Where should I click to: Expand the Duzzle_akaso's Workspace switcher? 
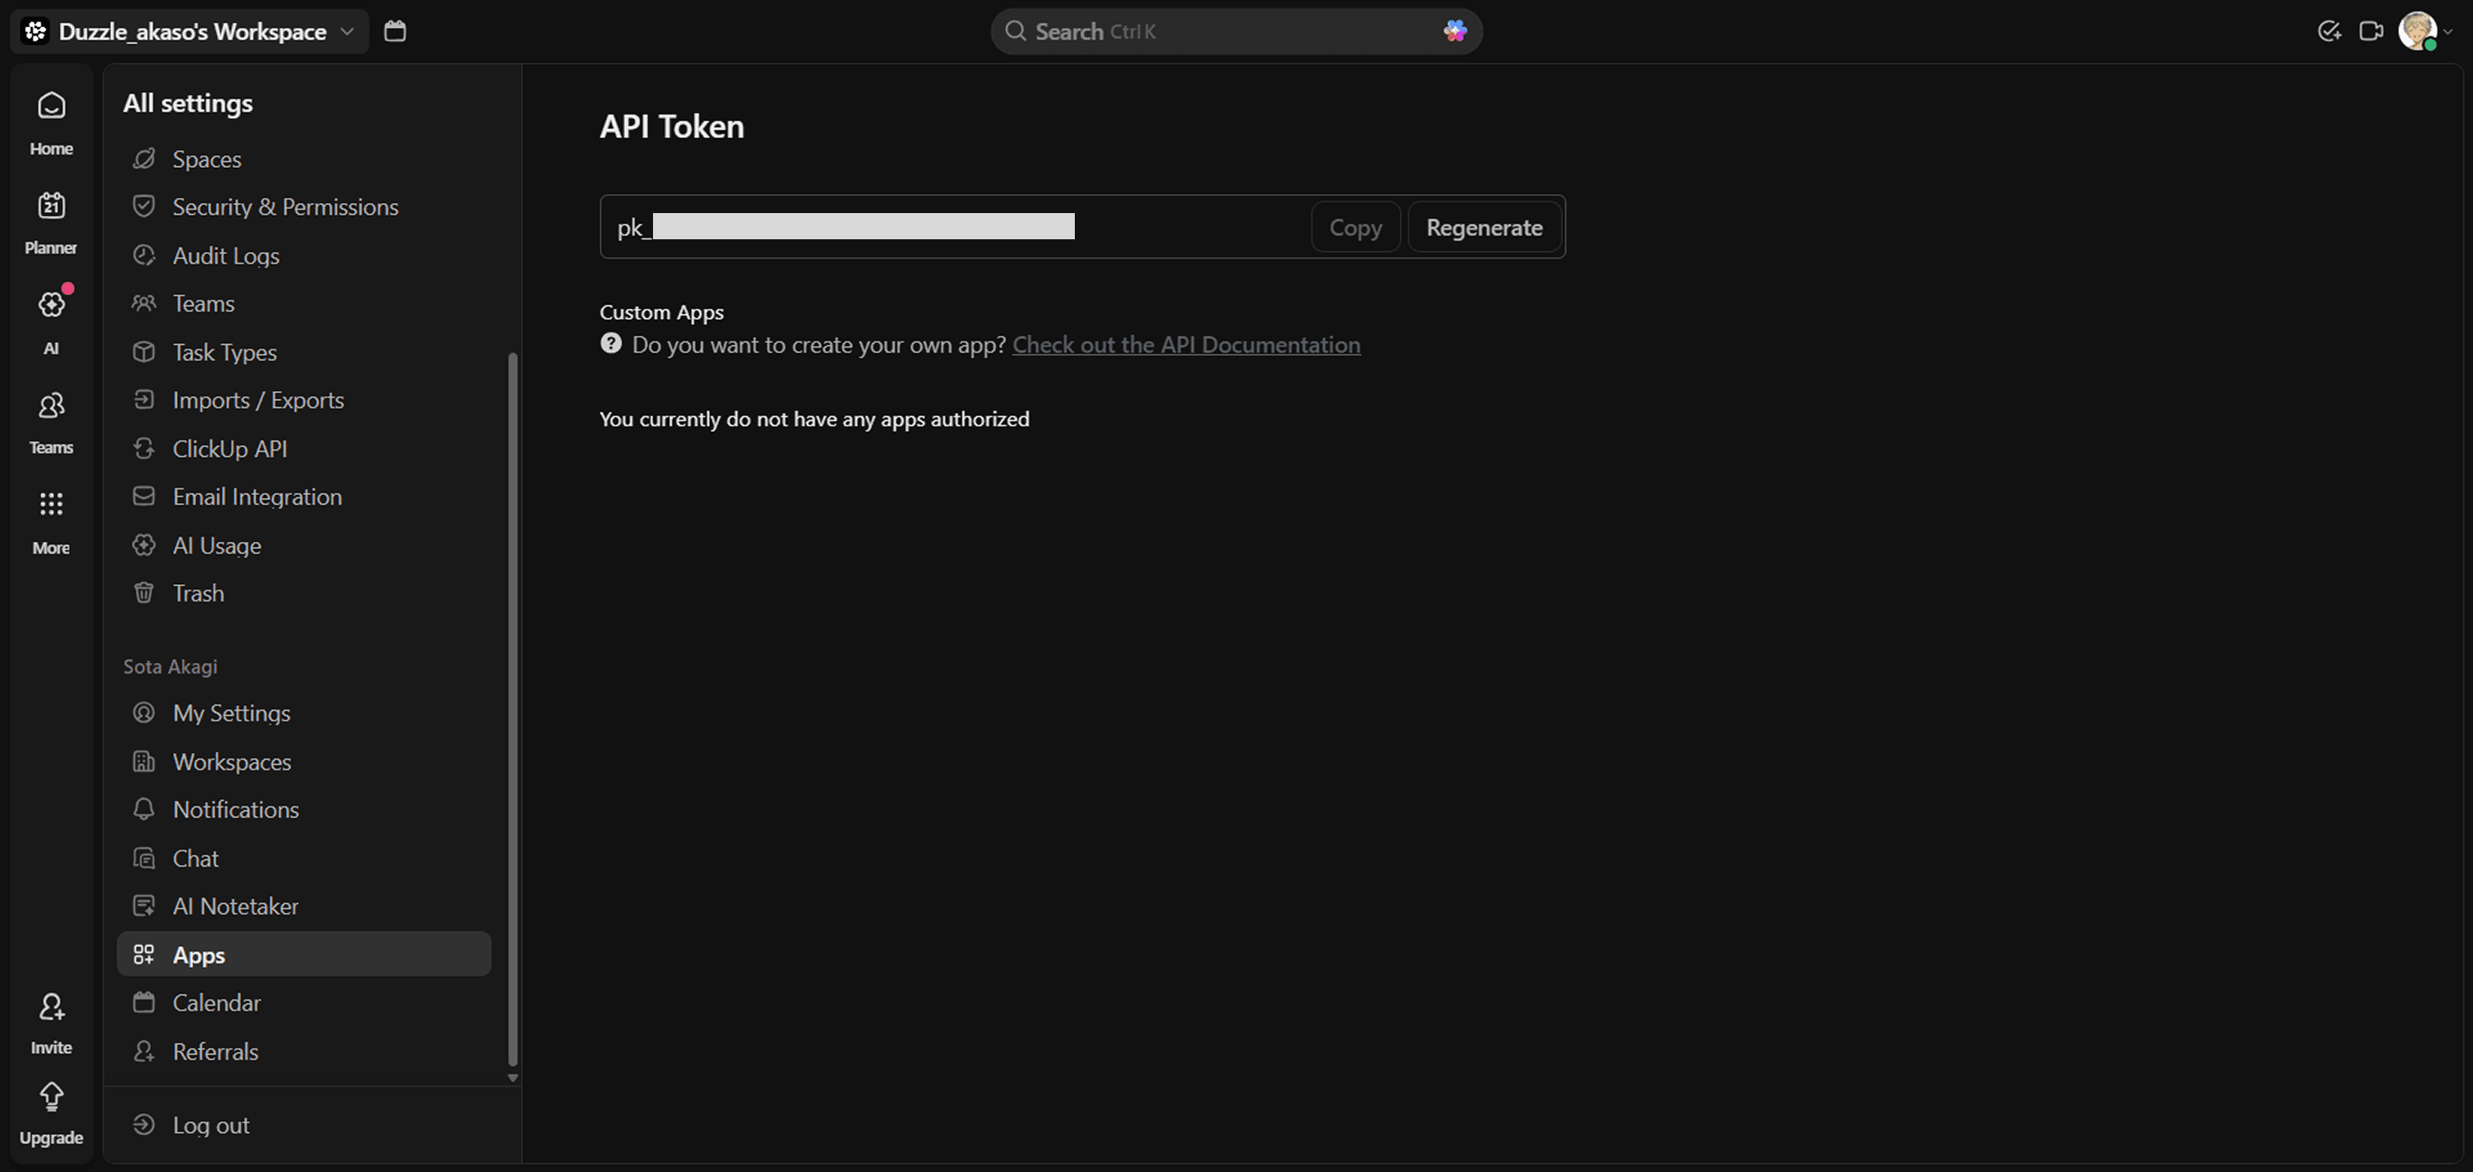pos(189,31)
